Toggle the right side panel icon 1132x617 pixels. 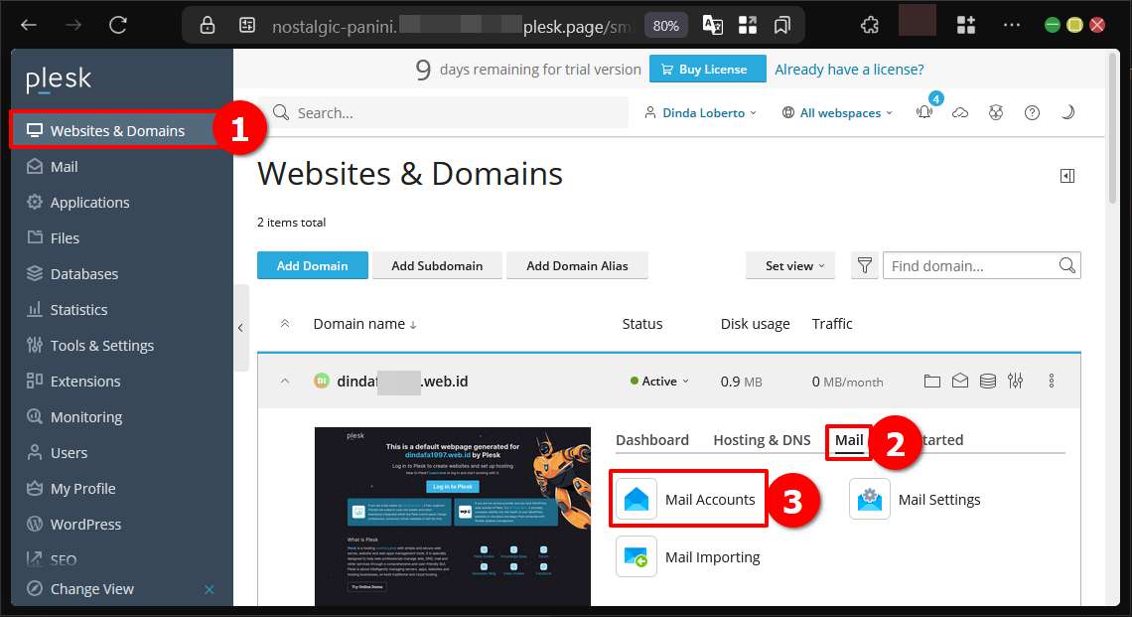click(x=1067, y=176)
